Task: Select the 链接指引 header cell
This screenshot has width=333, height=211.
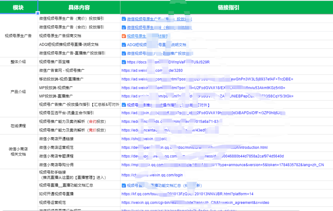Action: pos(227,7)
